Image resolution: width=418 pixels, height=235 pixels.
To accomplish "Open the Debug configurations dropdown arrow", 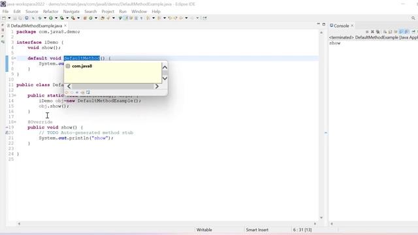I will coord(45,18).
